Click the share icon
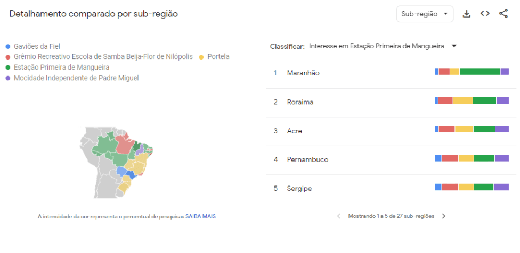This screenshot has width=520, height=253. tap(503, 14)
